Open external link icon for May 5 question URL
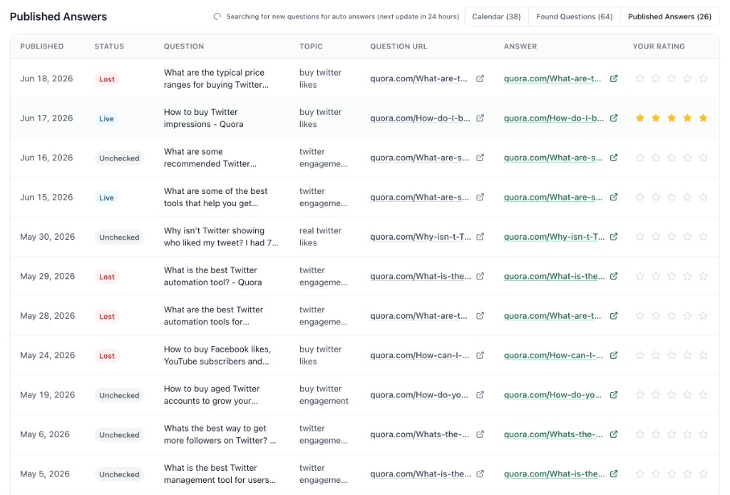This screenshot has width=730, height=495. (480, 474)
